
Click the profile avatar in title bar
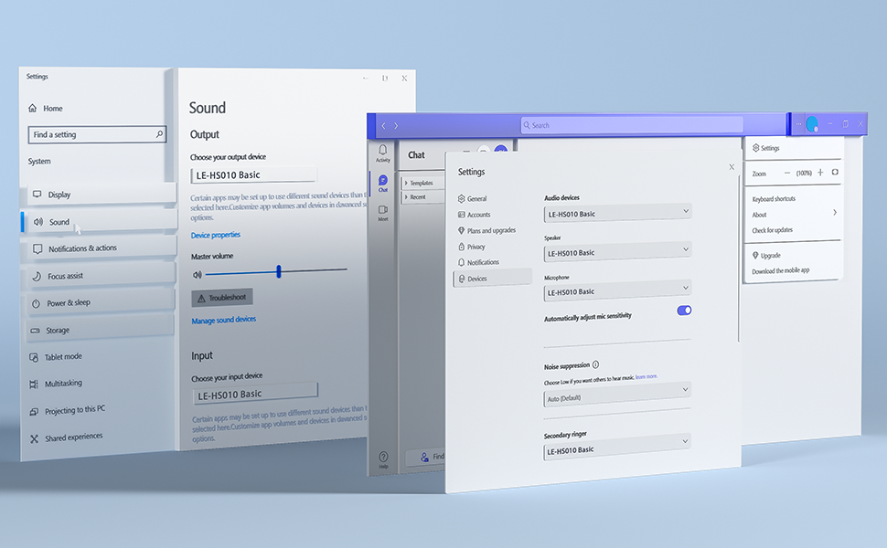[x=811, y=124]
